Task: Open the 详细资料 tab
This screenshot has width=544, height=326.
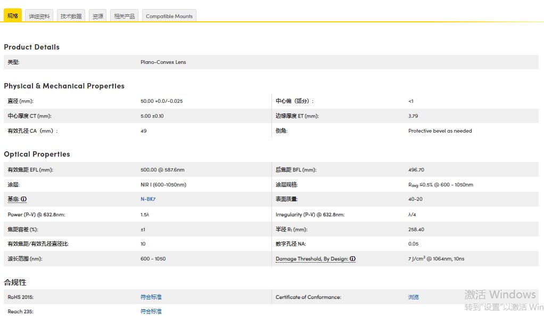Action: point(39,17)
